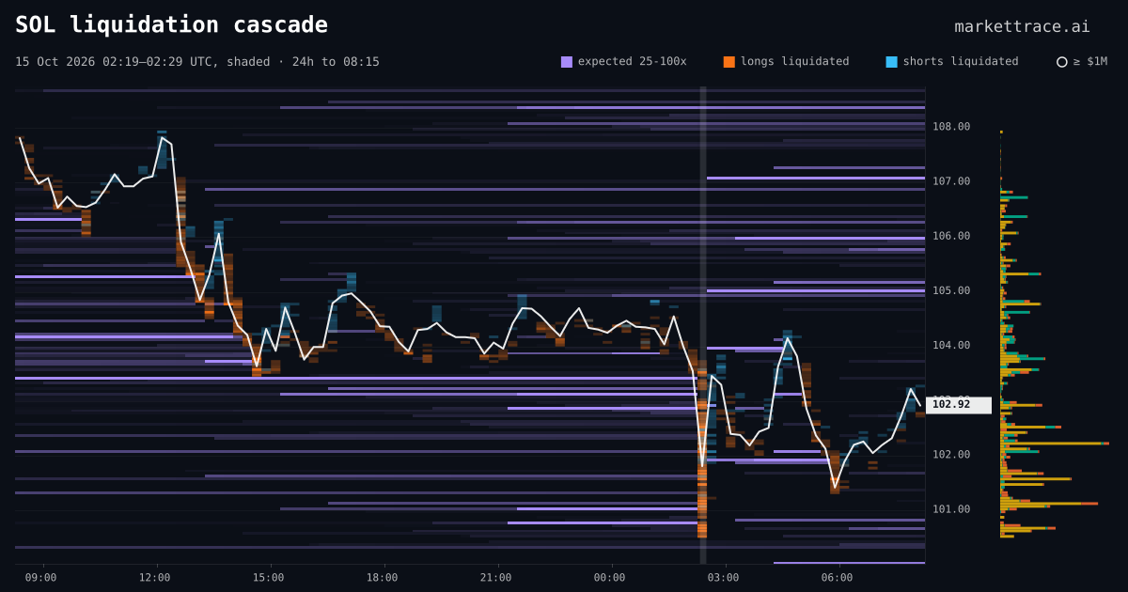
Task: Click the shaded cascade band in the chart
Action: 703,325
